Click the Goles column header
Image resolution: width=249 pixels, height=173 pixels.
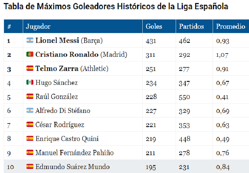coord(154,27)
